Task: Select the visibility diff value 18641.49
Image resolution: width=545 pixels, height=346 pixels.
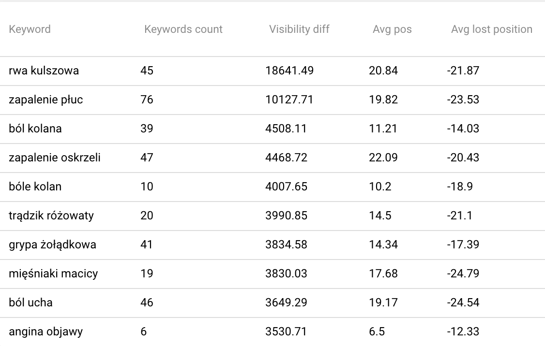Action: tap(289, 71)
